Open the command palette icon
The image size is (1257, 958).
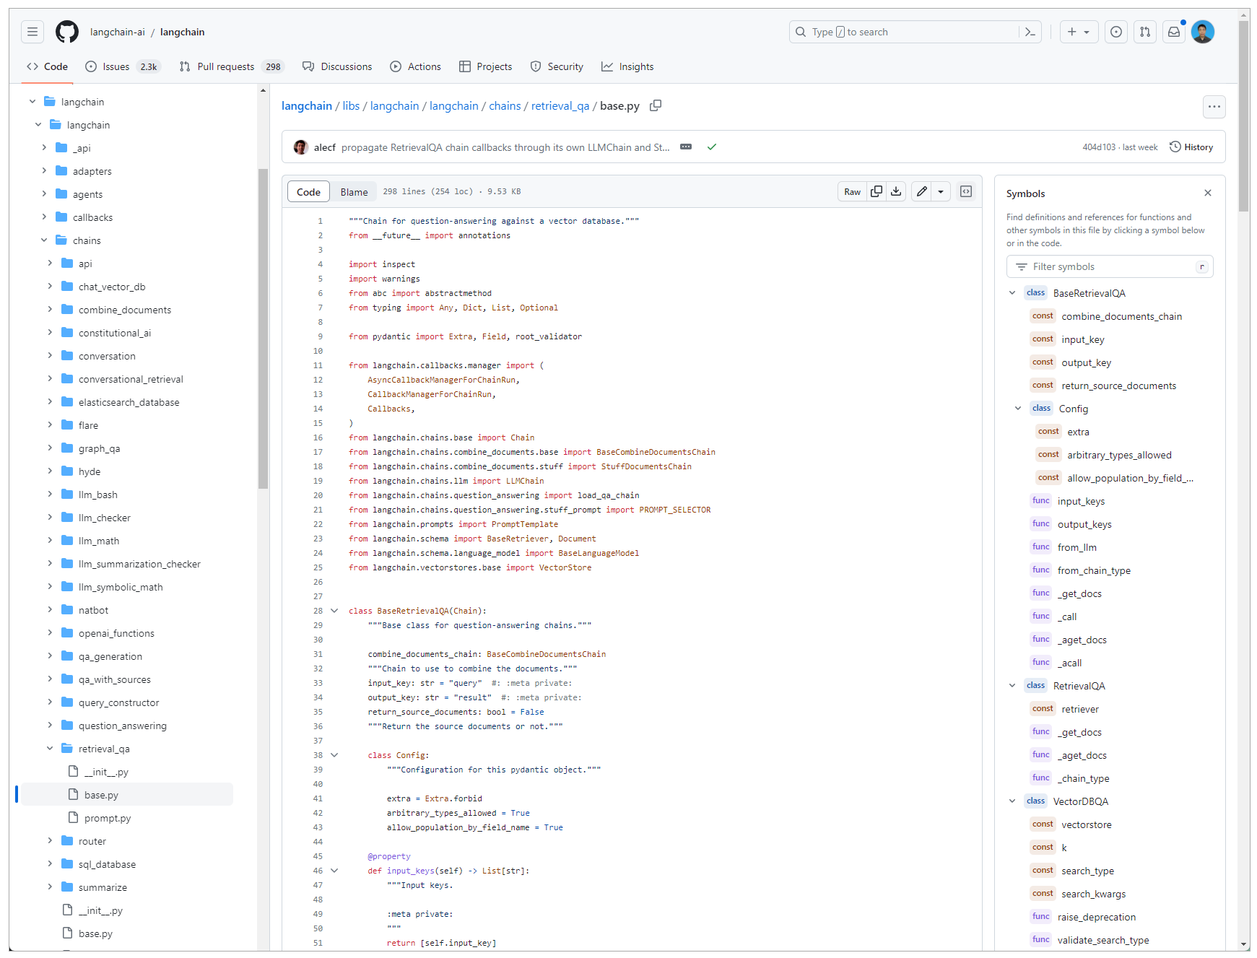pos(1030,32)
